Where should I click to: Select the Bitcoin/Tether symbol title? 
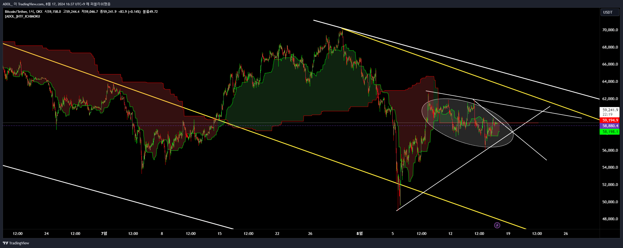[16, 12]
